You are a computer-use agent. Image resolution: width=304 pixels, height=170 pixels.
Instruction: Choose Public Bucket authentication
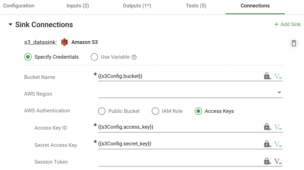[x=102, y=111]
